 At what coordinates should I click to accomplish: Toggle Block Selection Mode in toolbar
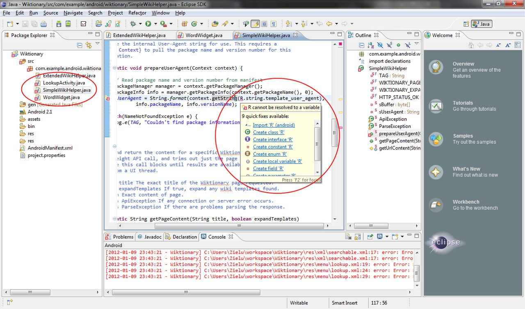click(264, 24)
